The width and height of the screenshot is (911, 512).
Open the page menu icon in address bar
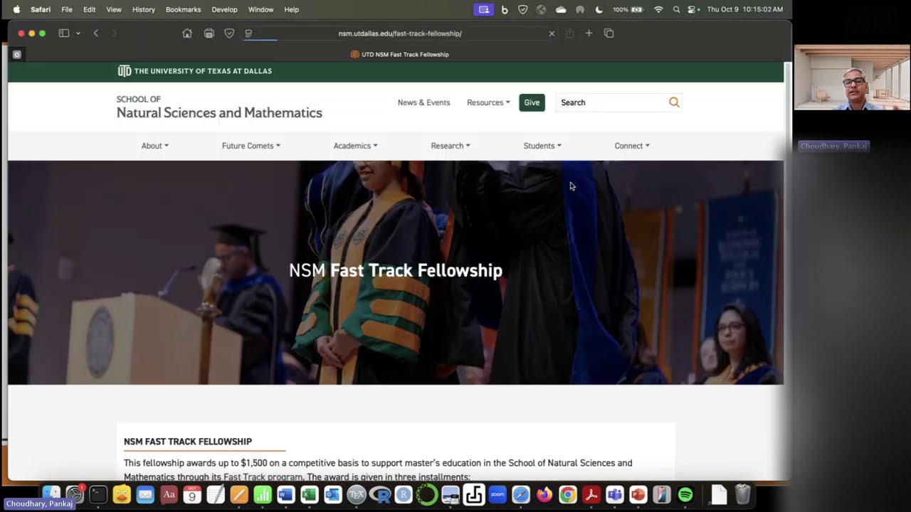coord(248,33)
